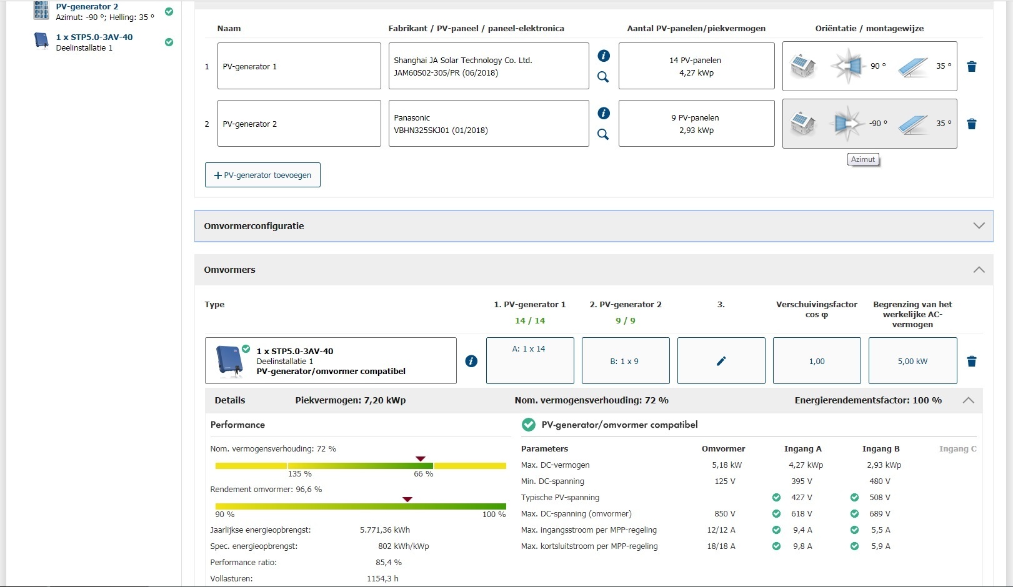The image size is (1013, 587).
Task: Collapse the Details panel chevron
Action: coord(968,400)
